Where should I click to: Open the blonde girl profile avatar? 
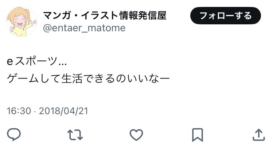click(22, 22)
